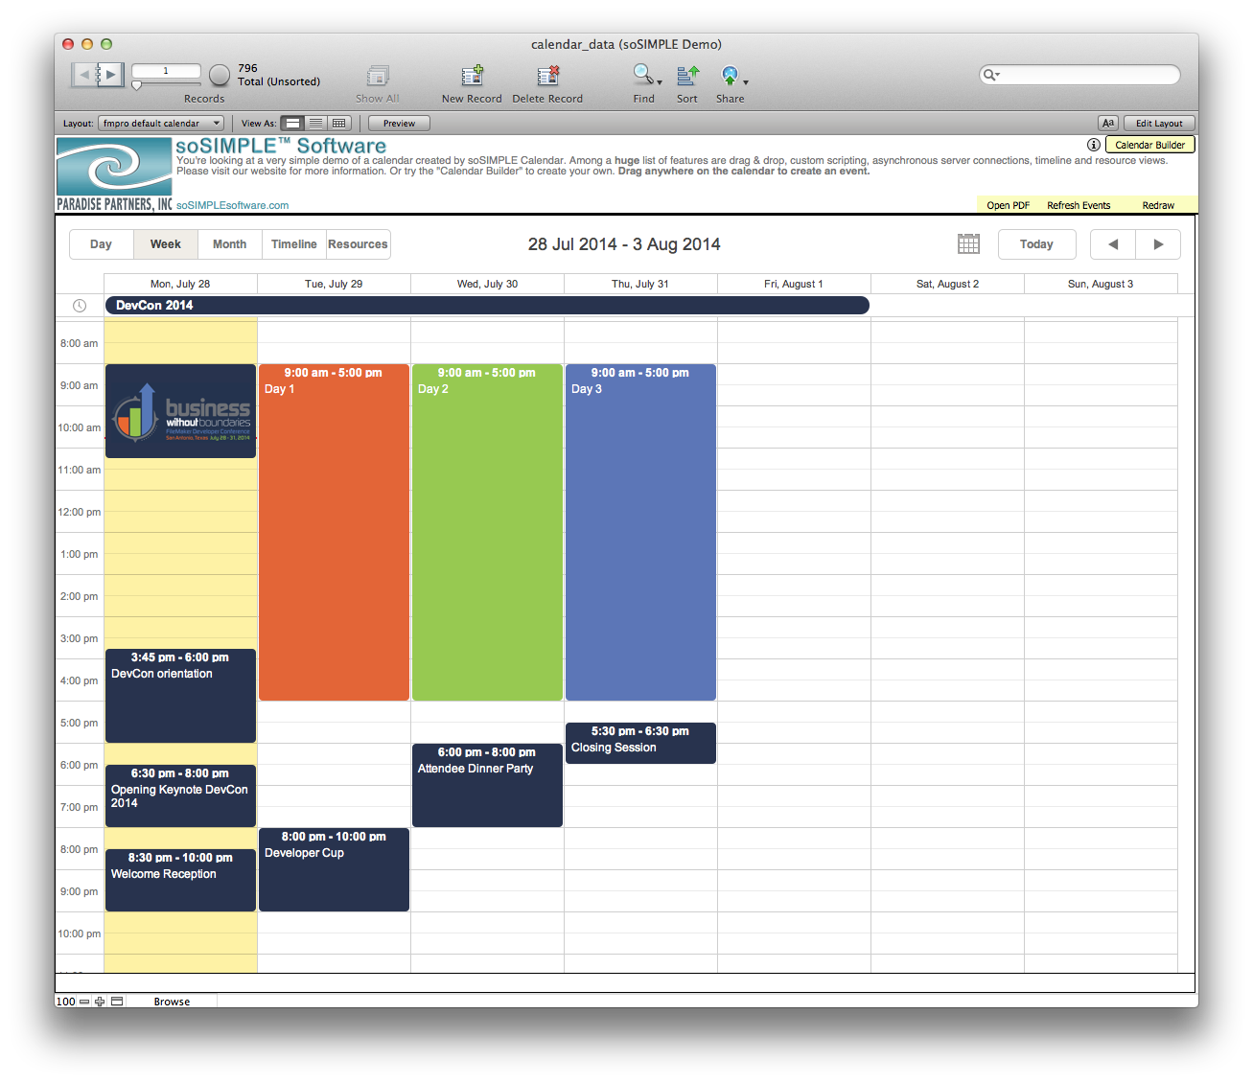The width and height of the screenshot is (1253, 1083).
Task: Open the soSIMPLEsoftware.com link
Action: 232,205
